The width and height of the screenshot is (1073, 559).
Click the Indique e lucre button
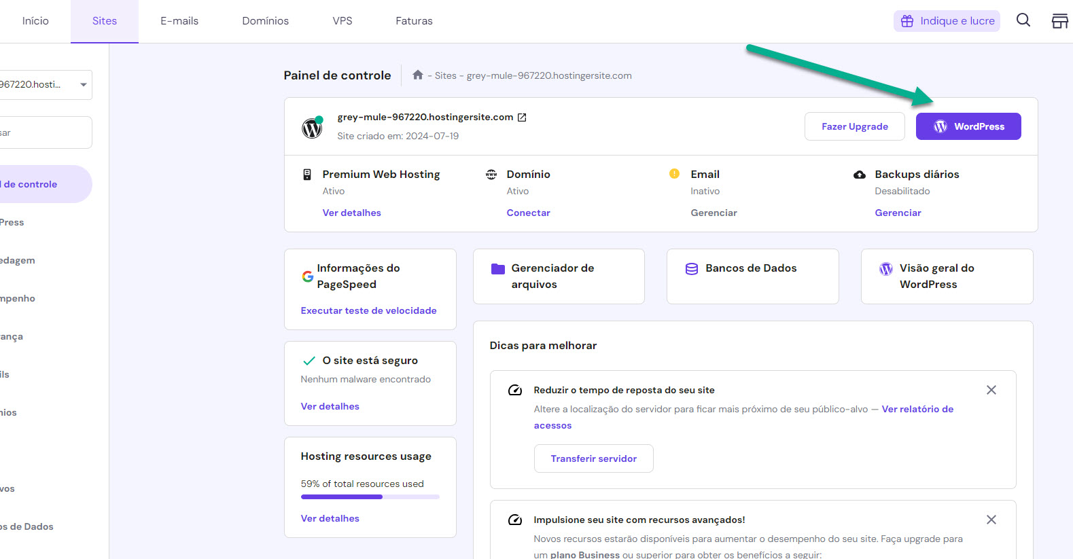point(947,21)
